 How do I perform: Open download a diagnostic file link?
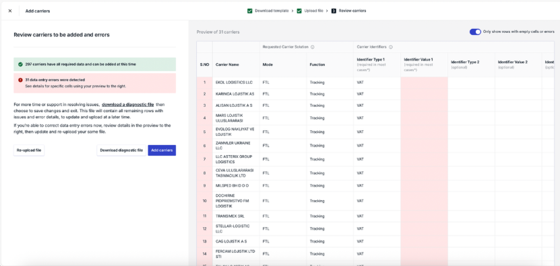tap(128, 105)
